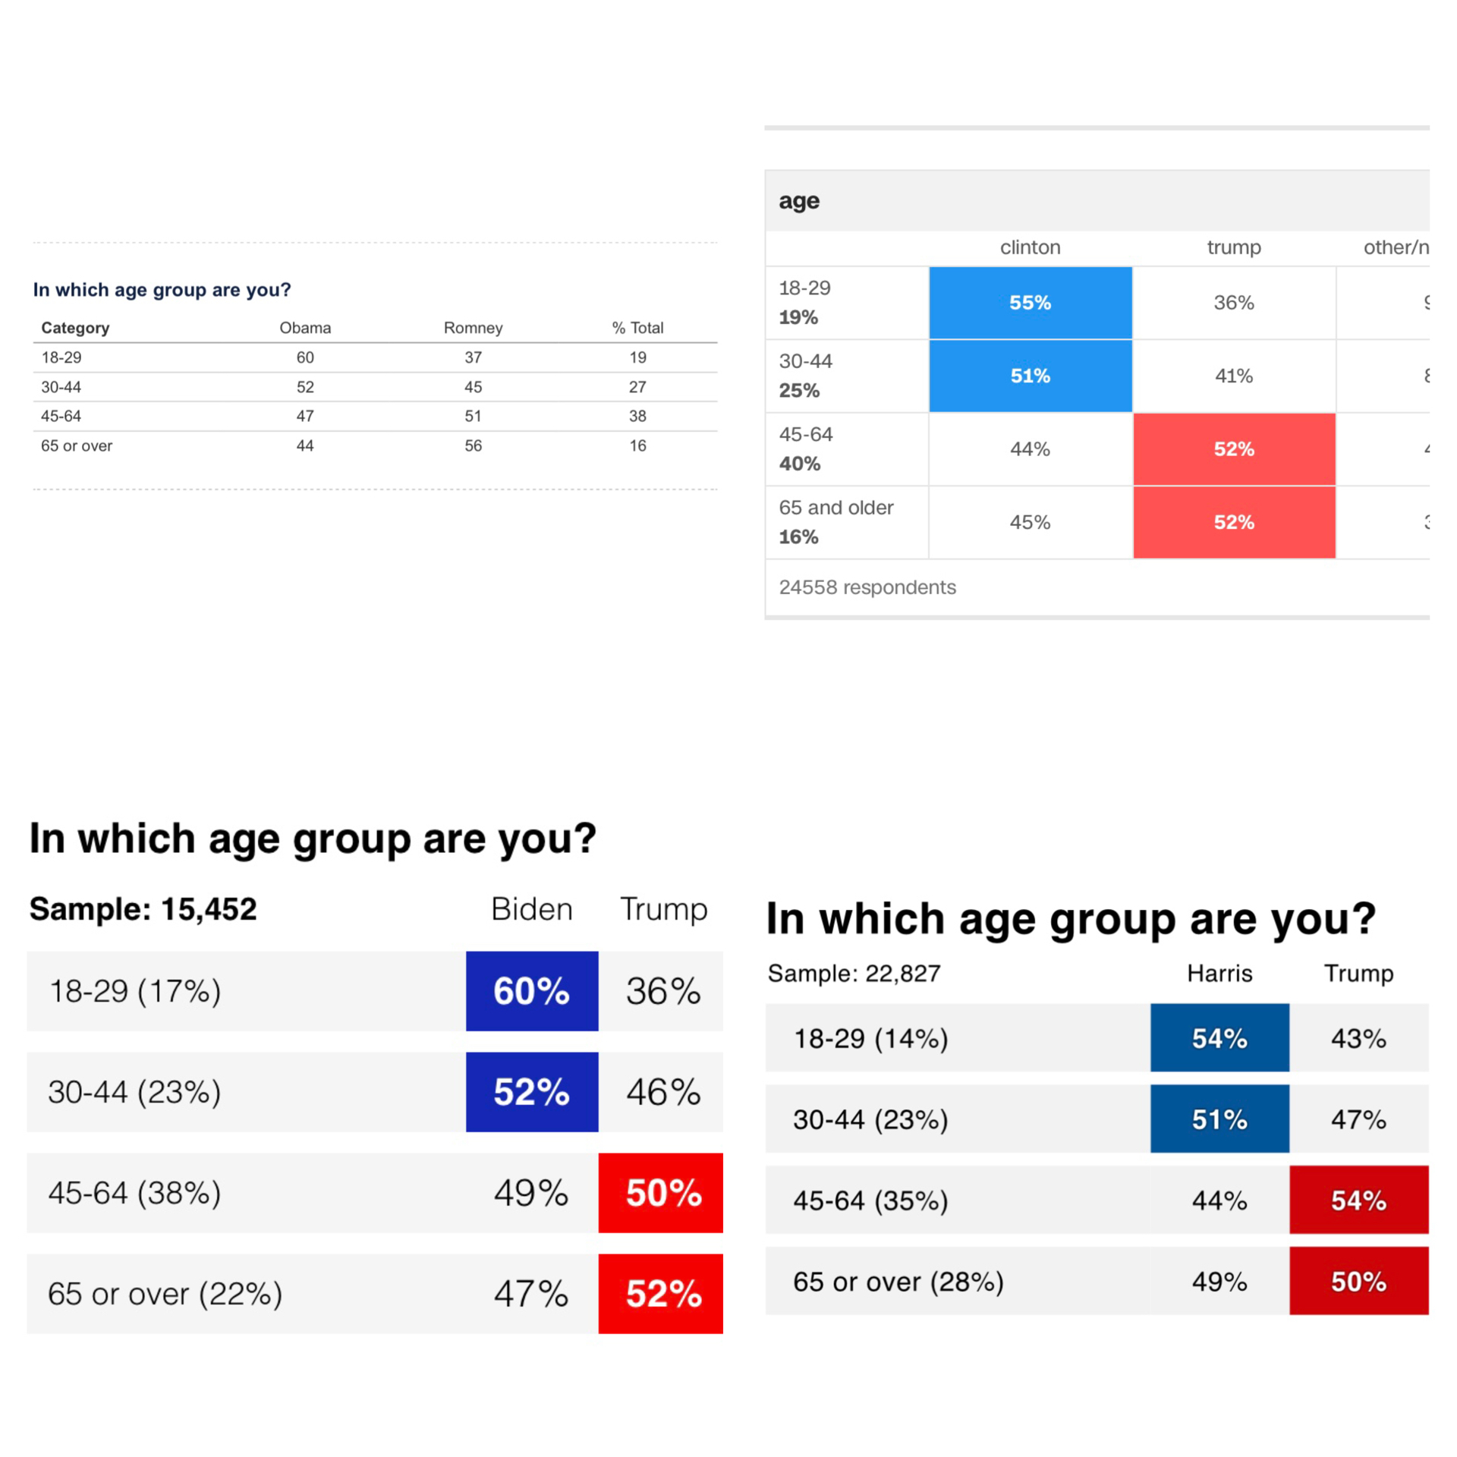The image size is (1457, 1457).
Task: Click the Sample: 22,827 label
Action: (854, 973)
